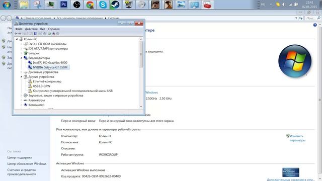Click Device Manager vertical scrollbar thumb
Image resolution: width=322 pixels, height=181 pixels.
tap(141, 54)
